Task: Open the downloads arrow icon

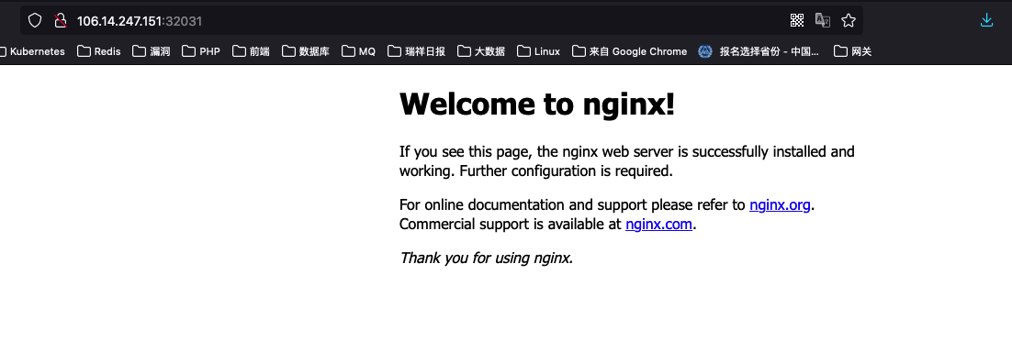Action: (x=986, y=21)
